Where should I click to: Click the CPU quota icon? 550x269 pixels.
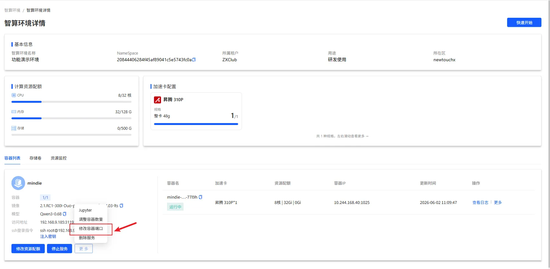tap(14, 95)
